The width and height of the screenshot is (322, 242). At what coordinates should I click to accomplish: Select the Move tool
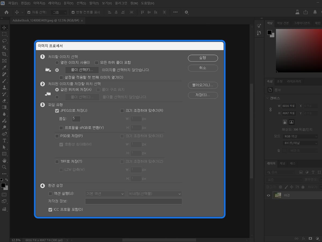(x=4, y=28)
